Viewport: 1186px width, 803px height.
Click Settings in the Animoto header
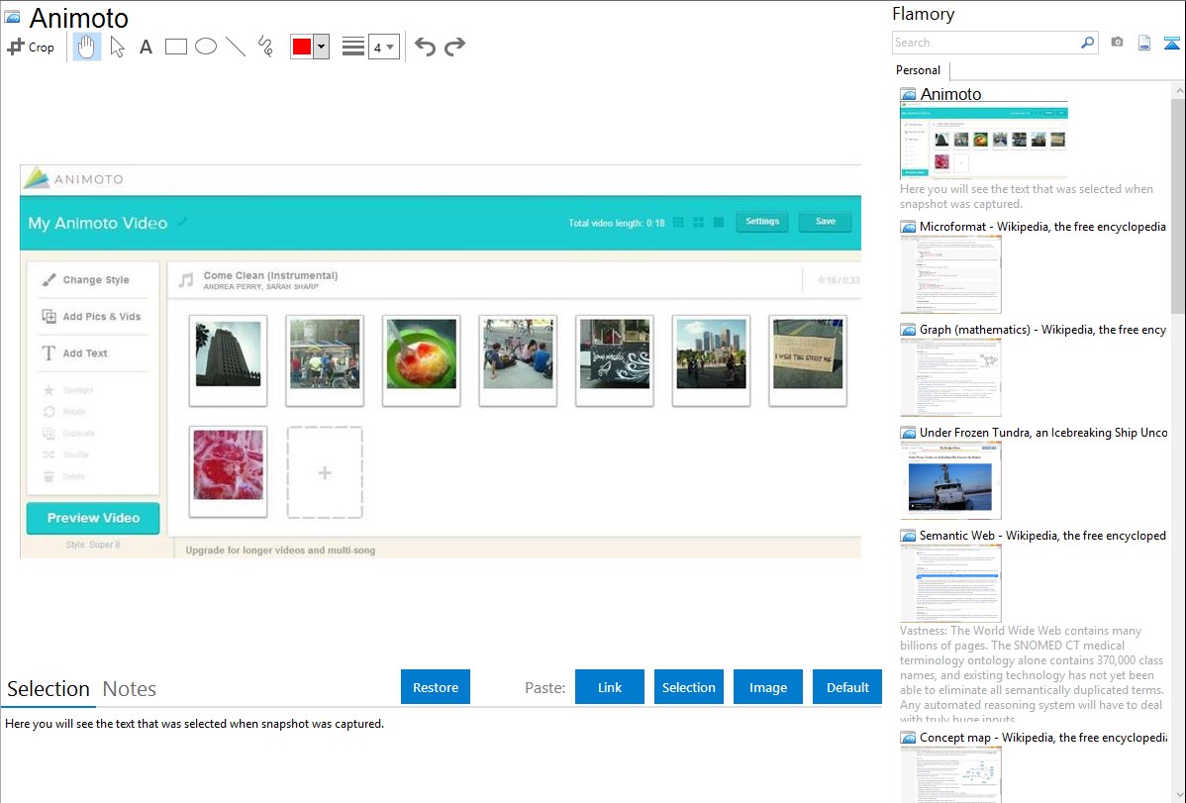[x=761, y=222]
